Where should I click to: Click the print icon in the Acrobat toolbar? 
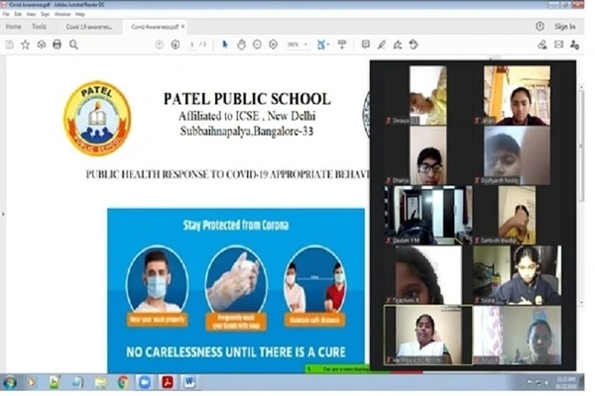point(57,45)
